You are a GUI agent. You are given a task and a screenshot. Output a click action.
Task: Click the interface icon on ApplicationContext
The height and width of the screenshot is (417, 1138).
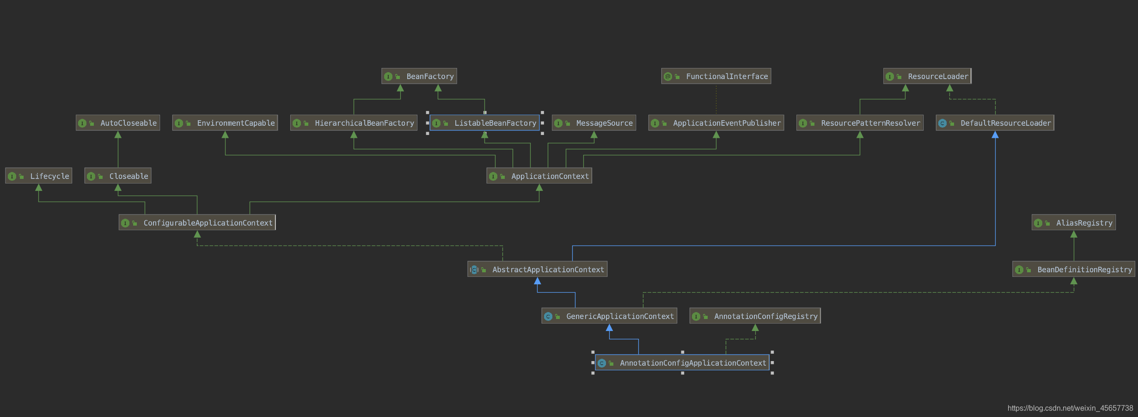click(x=493, y=177)
